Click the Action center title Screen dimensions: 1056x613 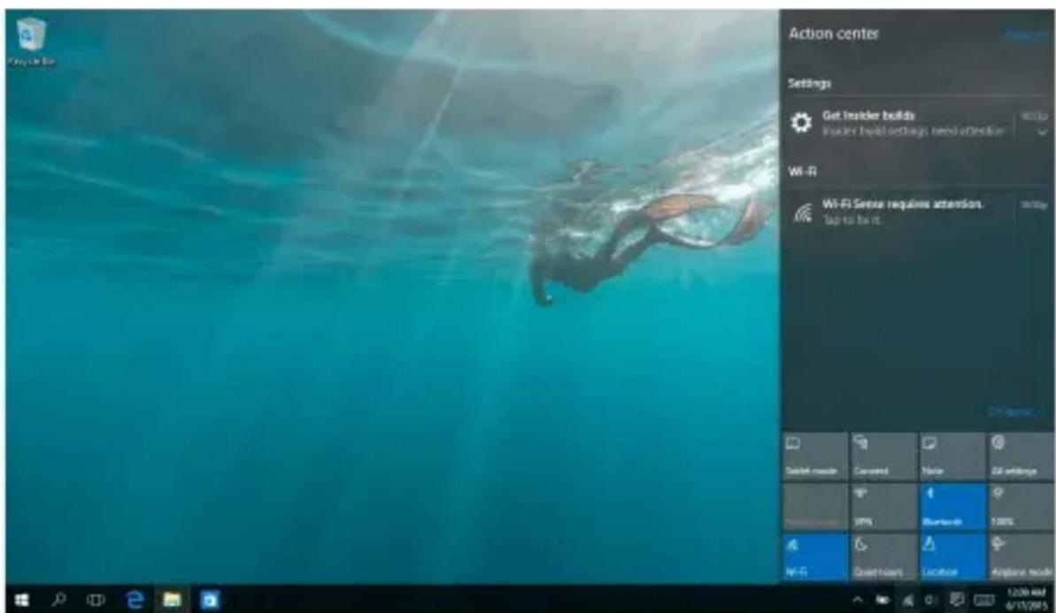[833, 34]
